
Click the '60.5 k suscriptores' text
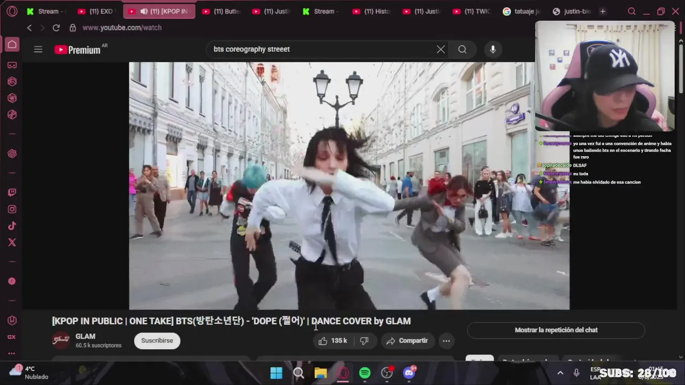[98, 345]
